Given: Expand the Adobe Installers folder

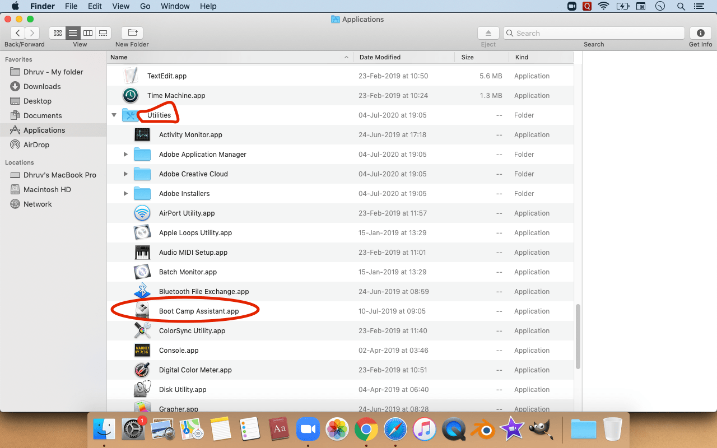Looking at the screenshot, I should point(125,194).
